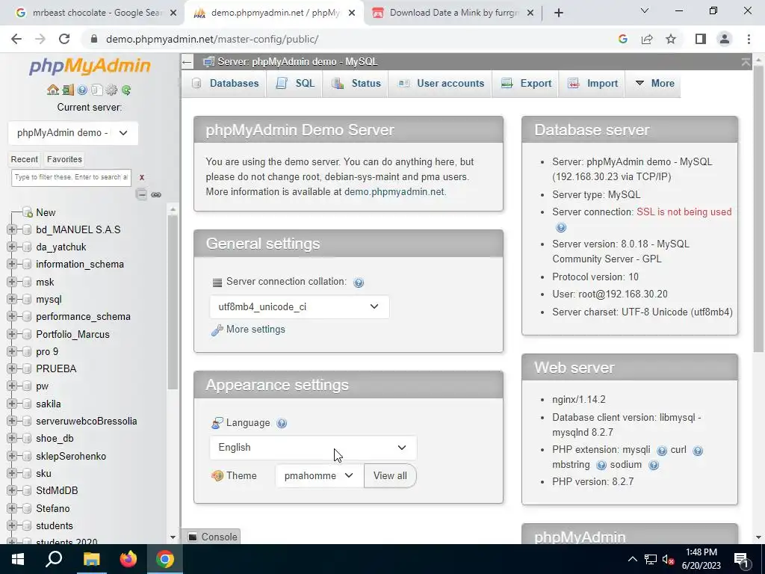Follow the demo.phpmyadmin.net link
Image resolution: width=765 pixels, height=574 pixels.
394,192
